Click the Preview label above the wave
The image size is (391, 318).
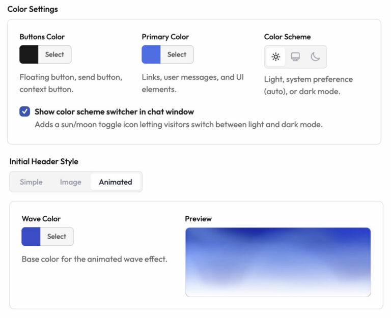[198, 219]
